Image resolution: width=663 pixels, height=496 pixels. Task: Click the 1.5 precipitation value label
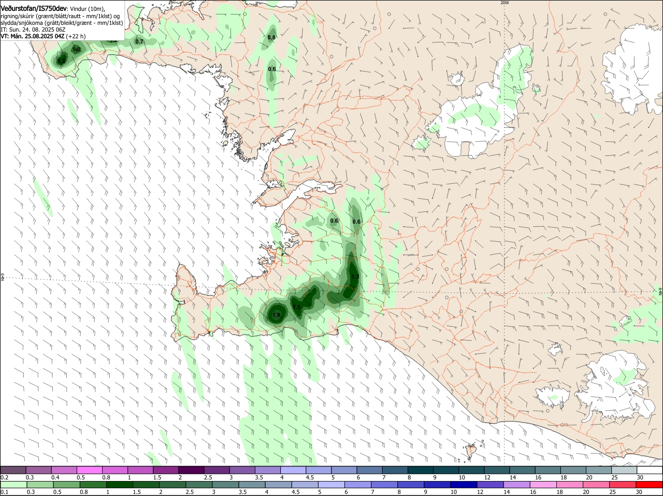(297, 308)
